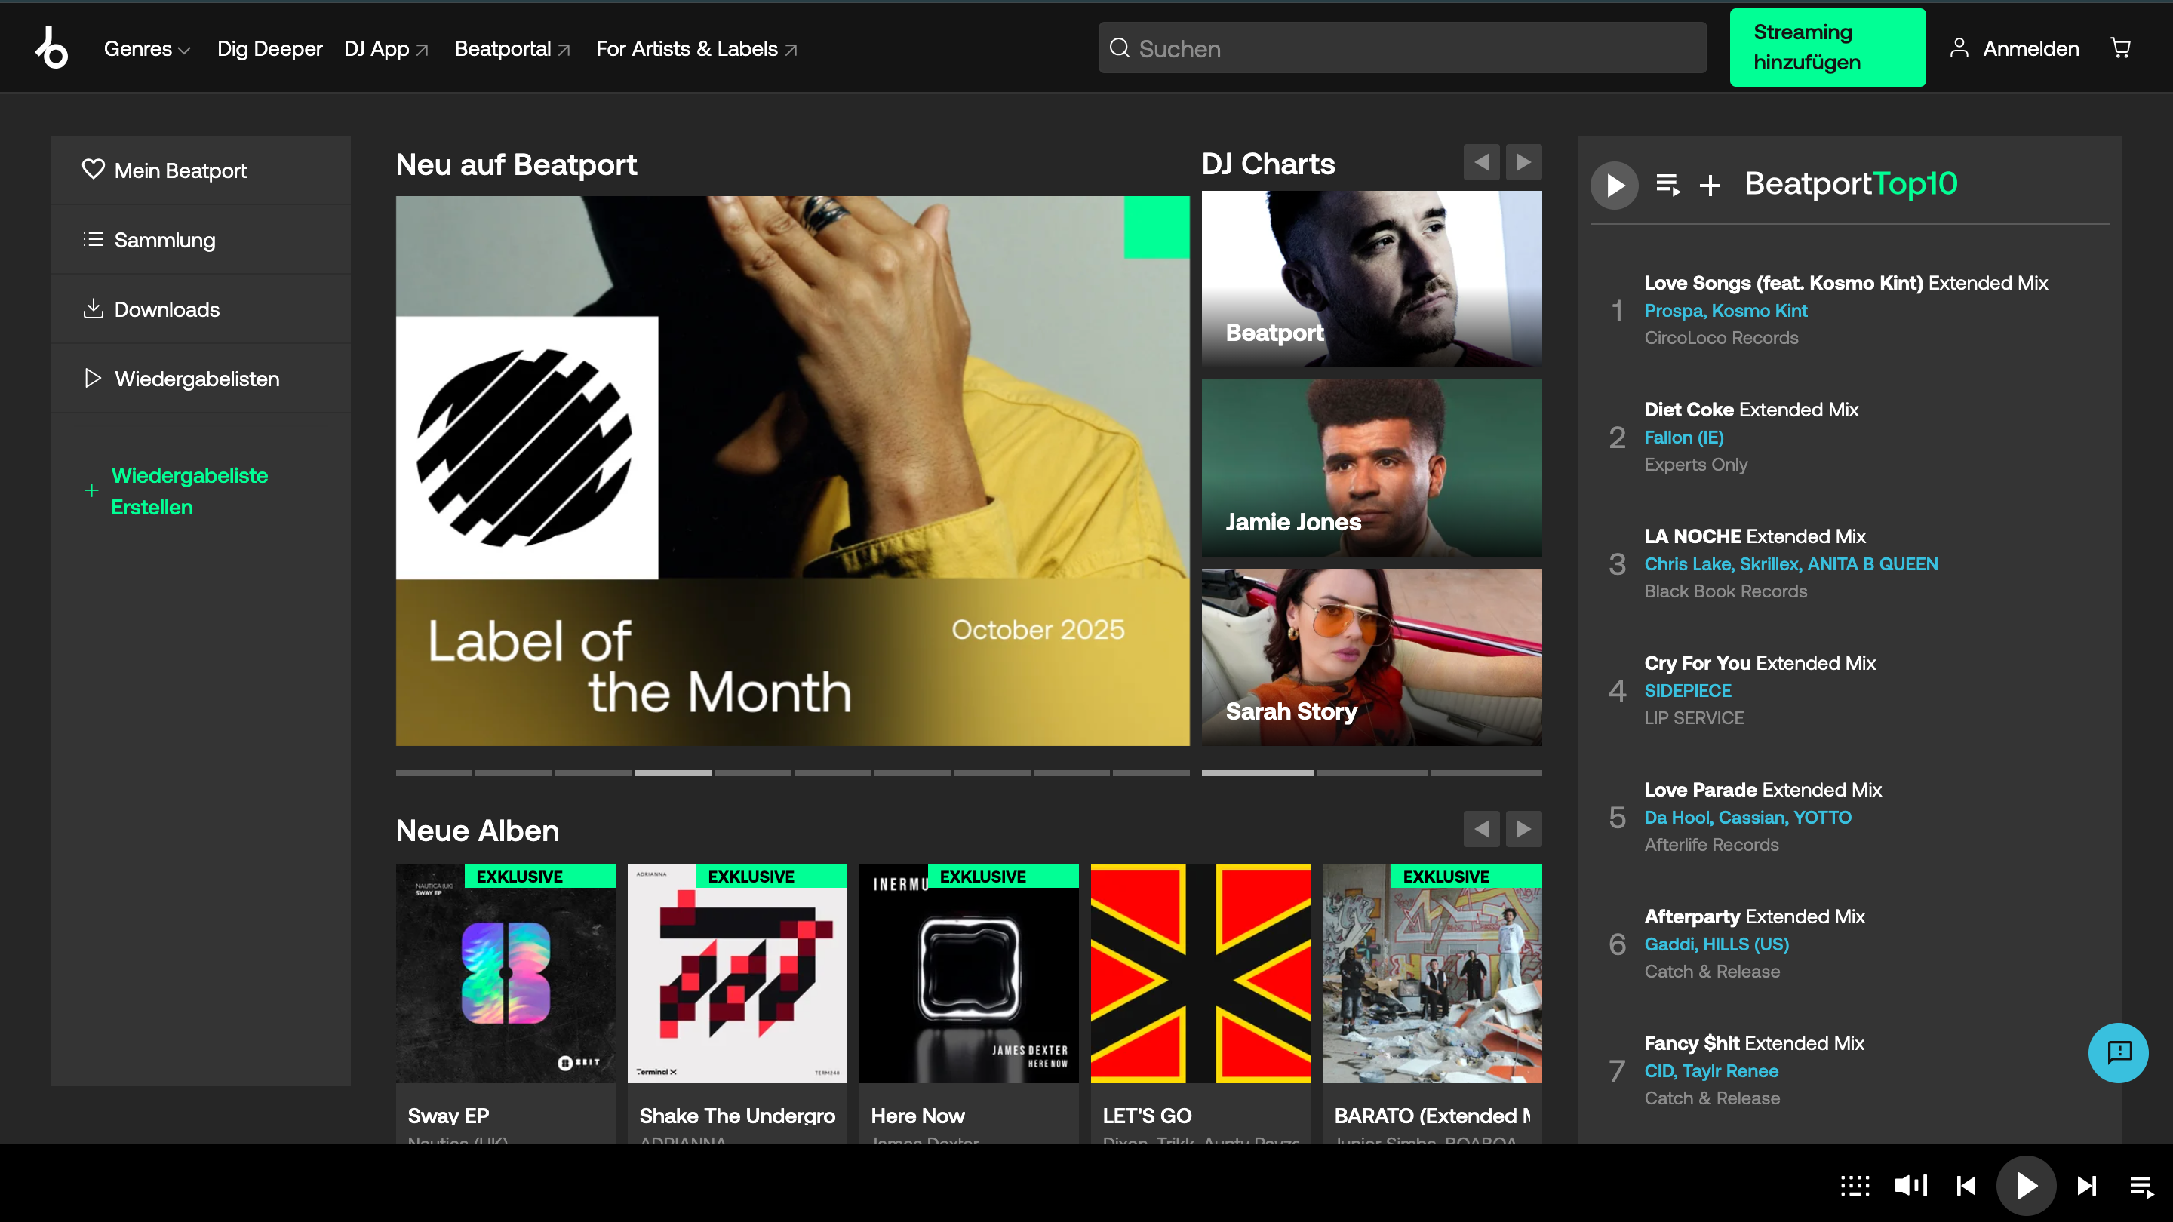Screen dimensions: 2173x1222
Task: Play the Beatport Top10 list
Action: click(x=1615, y=185)
